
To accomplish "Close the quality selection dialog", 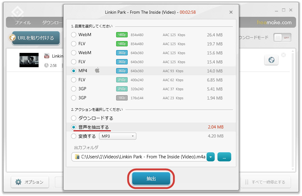I will [231, 12].
